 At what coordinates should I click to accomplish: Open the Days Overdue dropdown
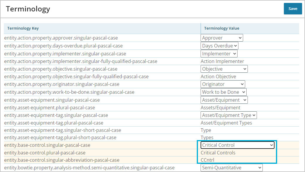coord(219,46)
